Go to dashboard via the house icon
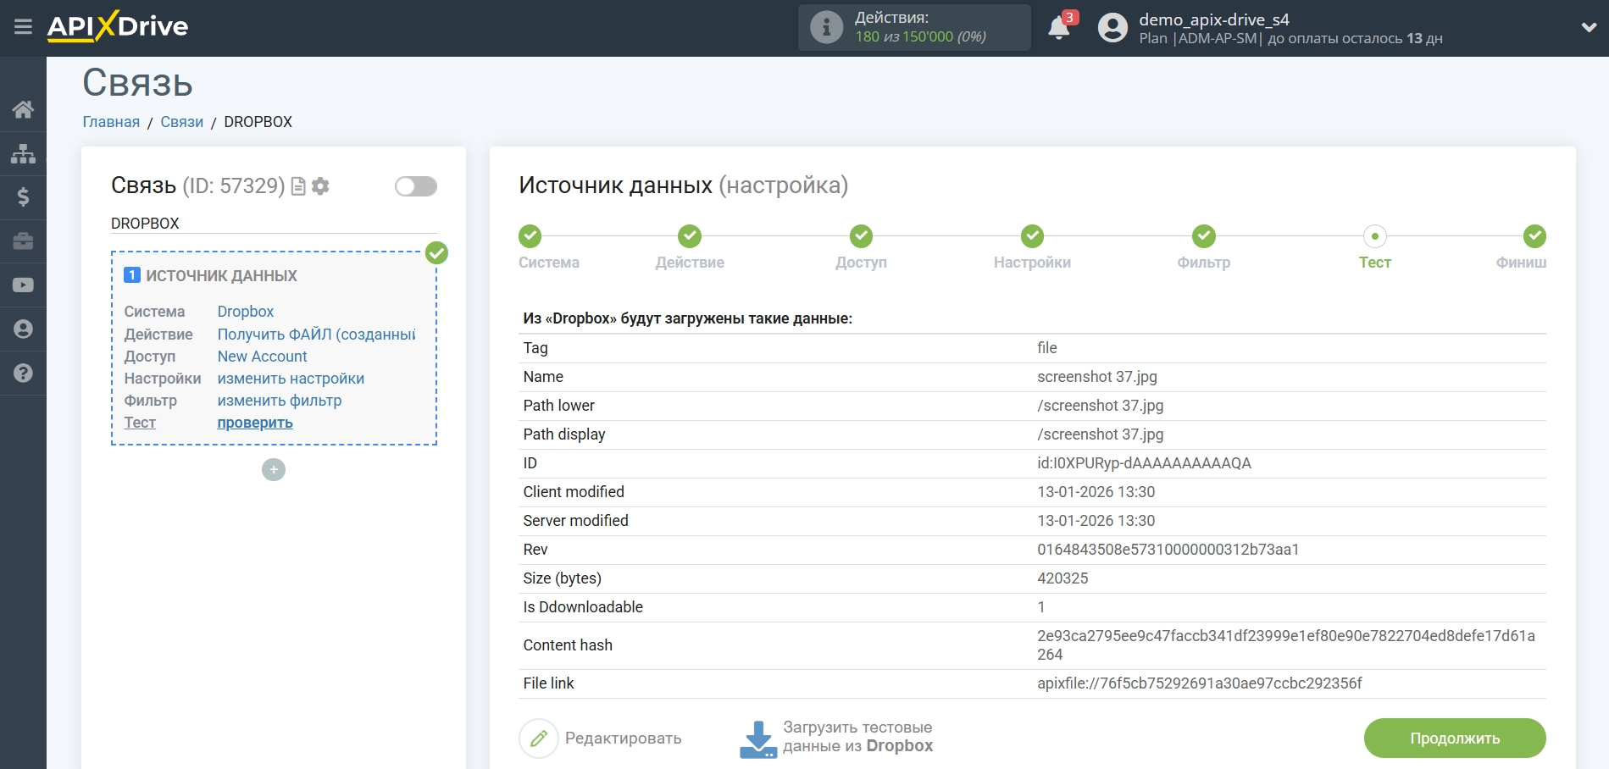This screenshot has width=1609, height=769. pyautogui.click(x=23, y=108)
